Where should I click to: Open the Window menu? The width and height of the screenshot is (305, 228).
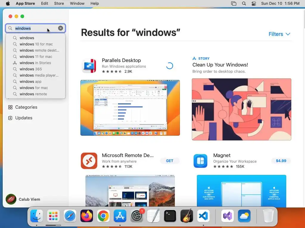77,4
